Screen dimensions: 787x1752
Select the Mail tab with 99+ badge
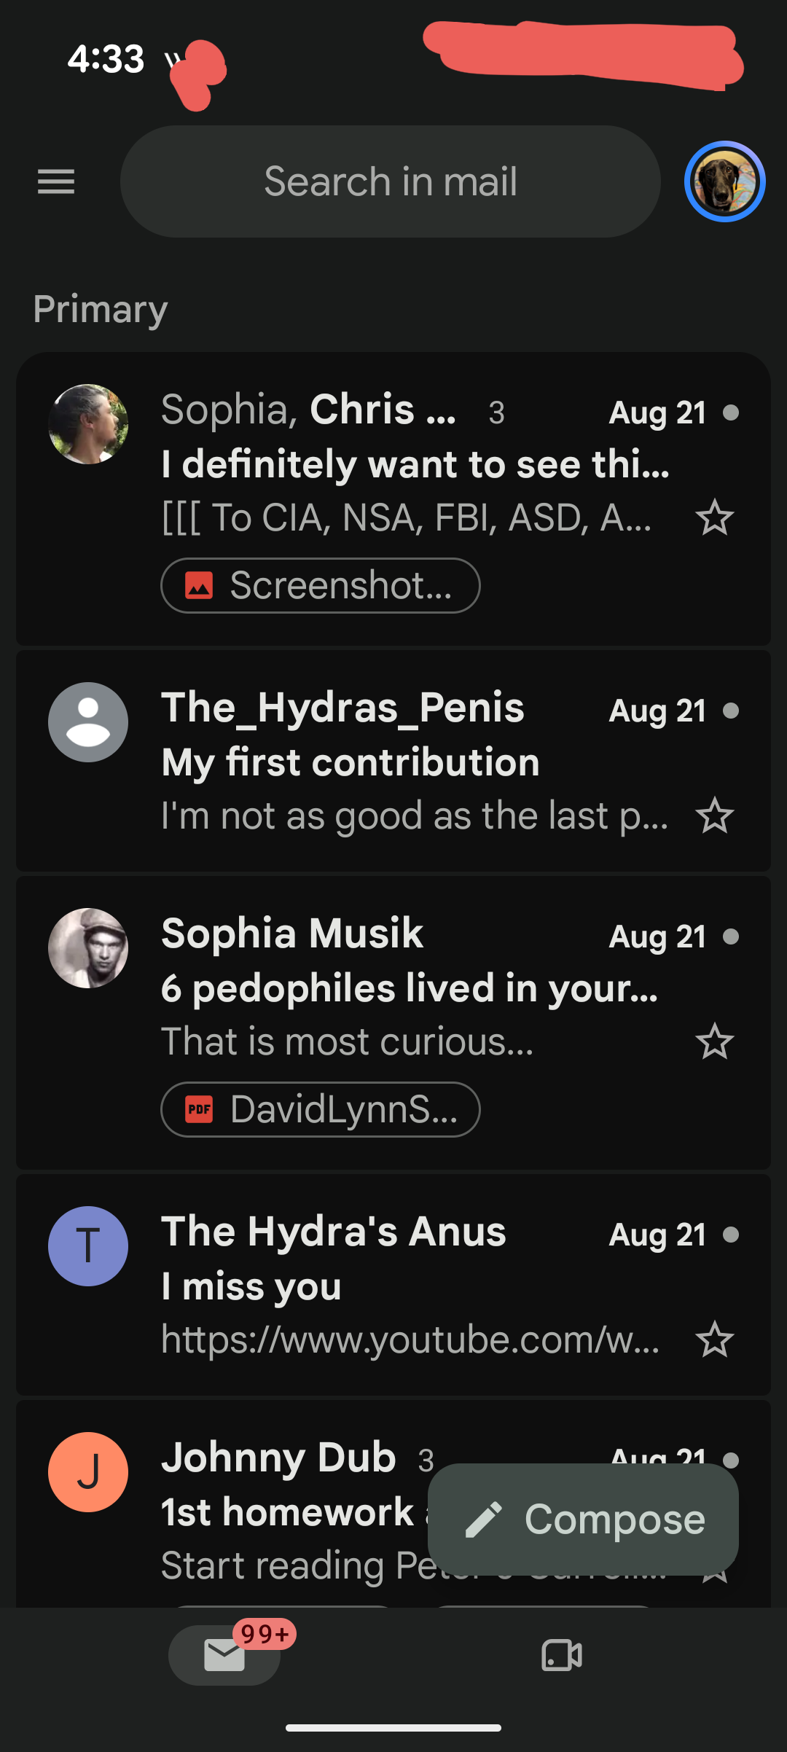(x=224, y=1654)
